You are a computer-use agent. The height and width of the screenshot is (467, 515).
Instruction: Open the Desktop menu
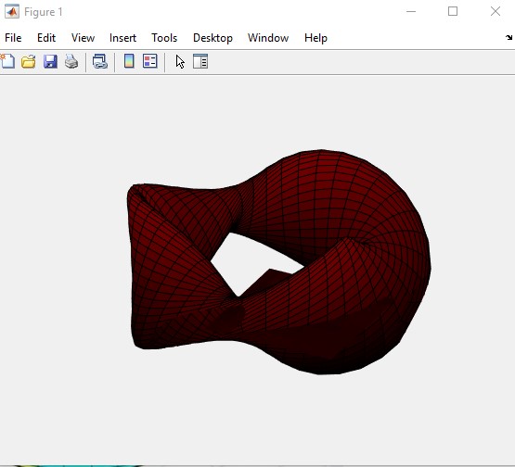(212, 38)
